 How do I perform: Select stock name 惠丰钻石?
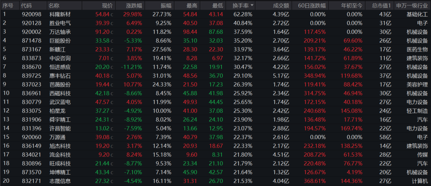pyautogui.click(x=60, y=76)
